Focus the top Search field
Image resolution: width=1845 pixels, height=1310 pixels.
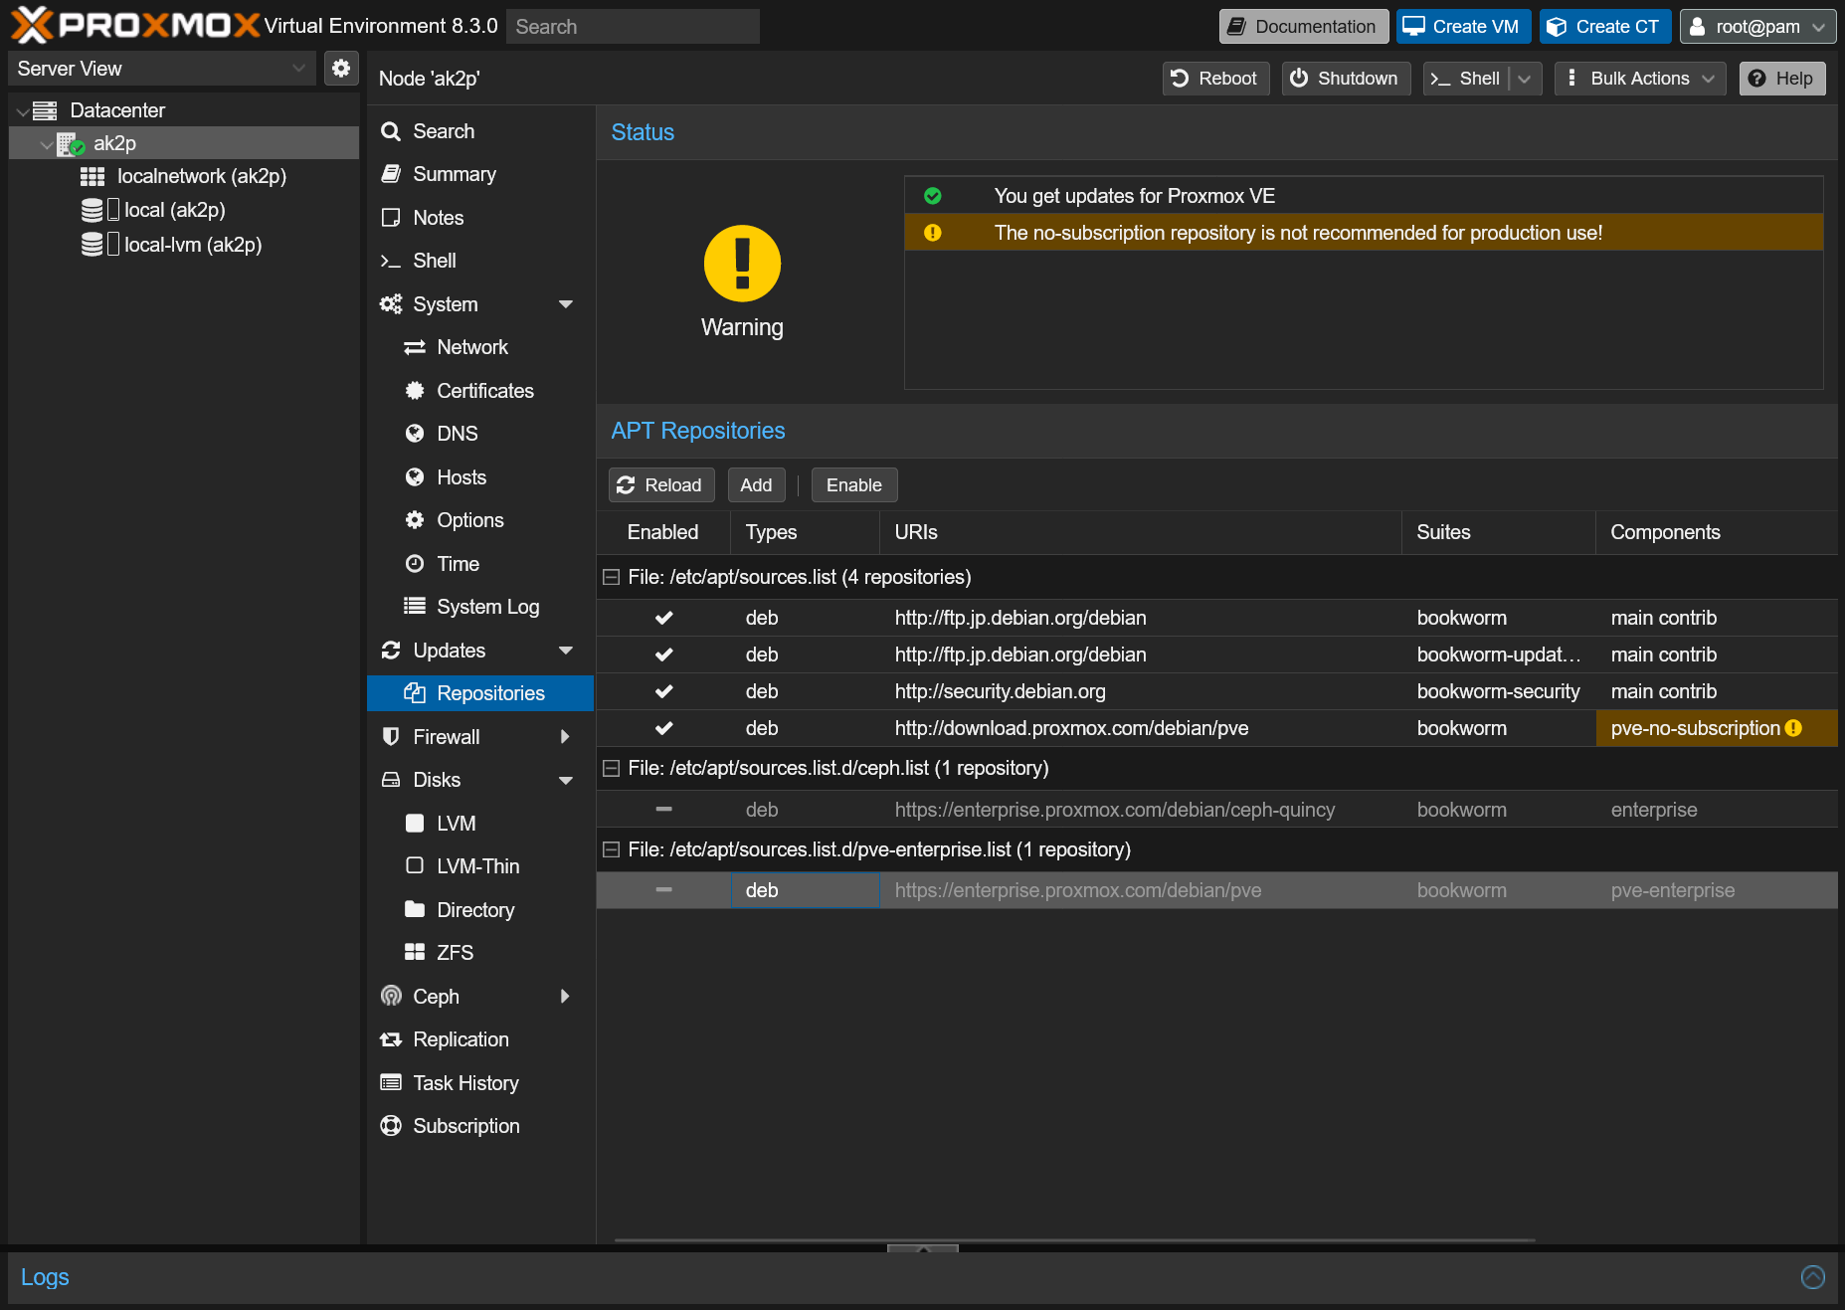[633, 27]
